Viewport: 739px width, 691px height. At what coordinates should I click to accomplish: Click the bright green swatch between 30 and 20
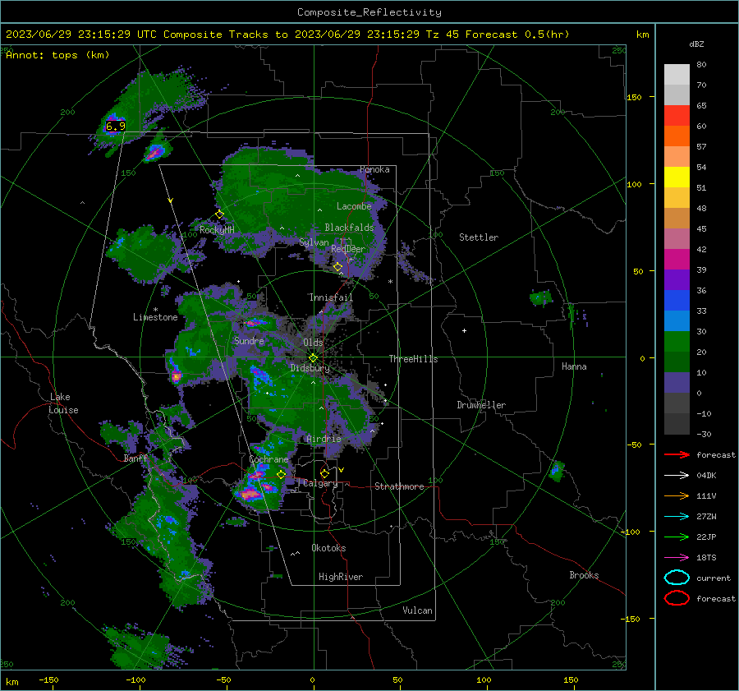pos(677,341)
